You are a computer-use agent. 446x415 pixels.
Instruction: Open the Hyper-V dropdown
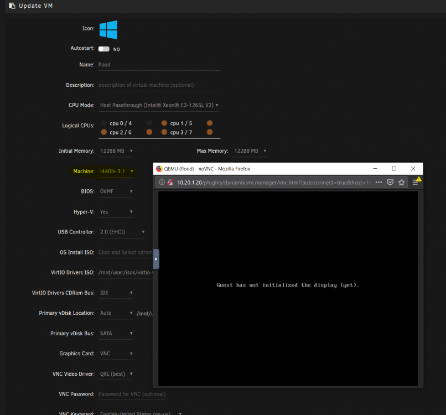[116, 212]
